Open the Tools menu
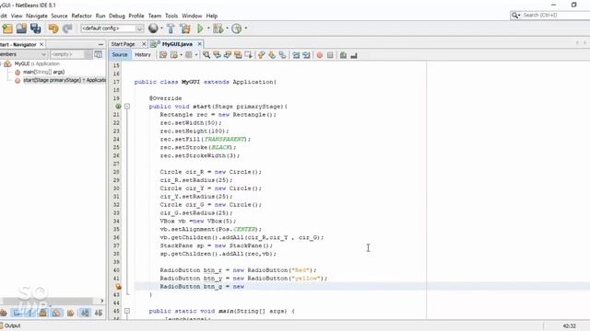The width and height of the screenshot is (590, 331). click(171, 16)
